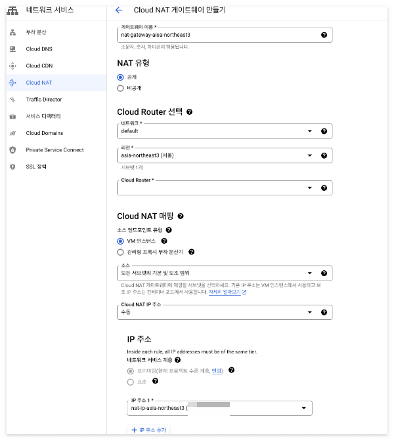This screenshot has width=394, height=440.
Task: Open Cloud Domains in sidebar
Action: [x=56, y=133]
